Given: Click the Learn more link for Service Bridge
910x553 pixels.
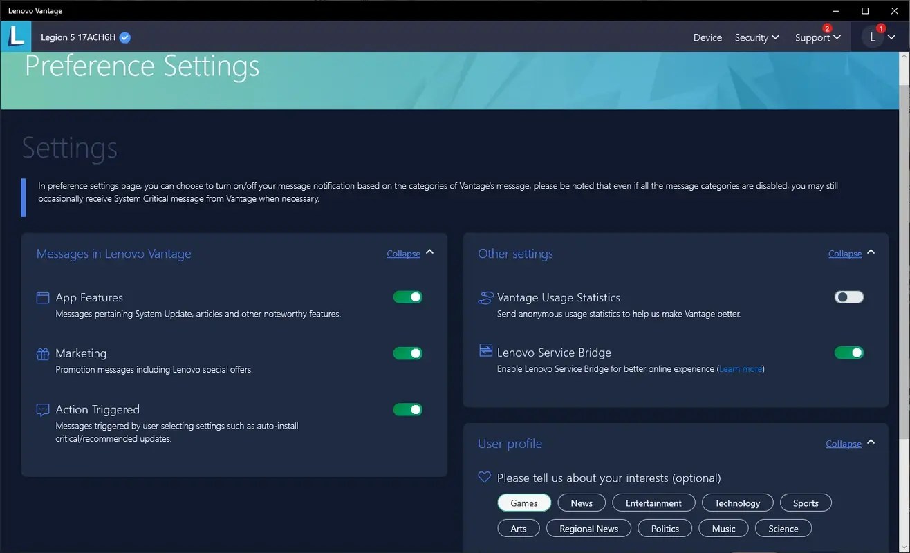Looking at the screenshot, I should (x=739, y=368).
